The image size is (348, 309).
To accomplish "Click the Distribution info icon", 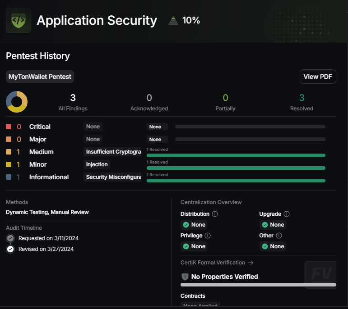I will (x=215, y=214).
